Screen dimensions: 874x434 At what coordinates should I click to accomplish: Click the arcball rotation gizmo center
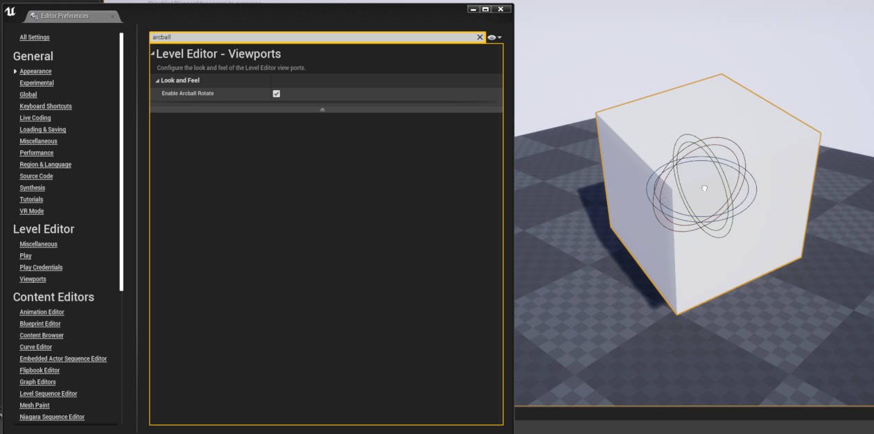point(703,187)
